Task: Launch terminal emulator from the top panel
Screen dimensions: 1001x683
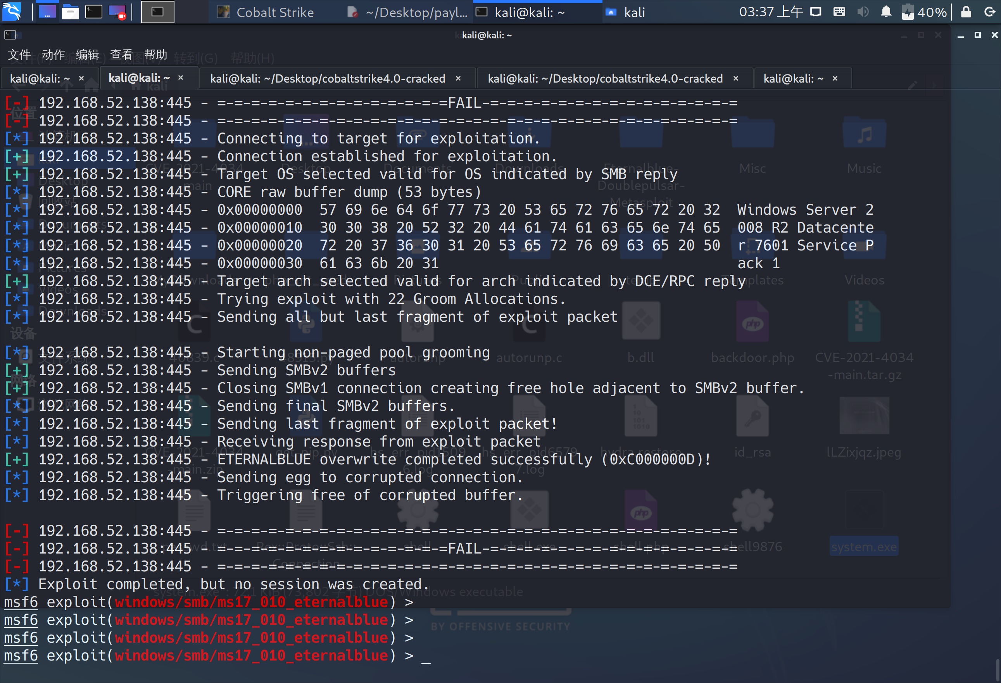Action: pyautogui.click(x=93, y=12)
